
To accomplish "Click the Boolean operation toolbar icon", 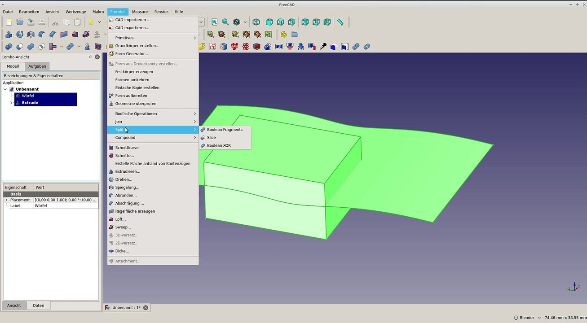I will point(9,47).
